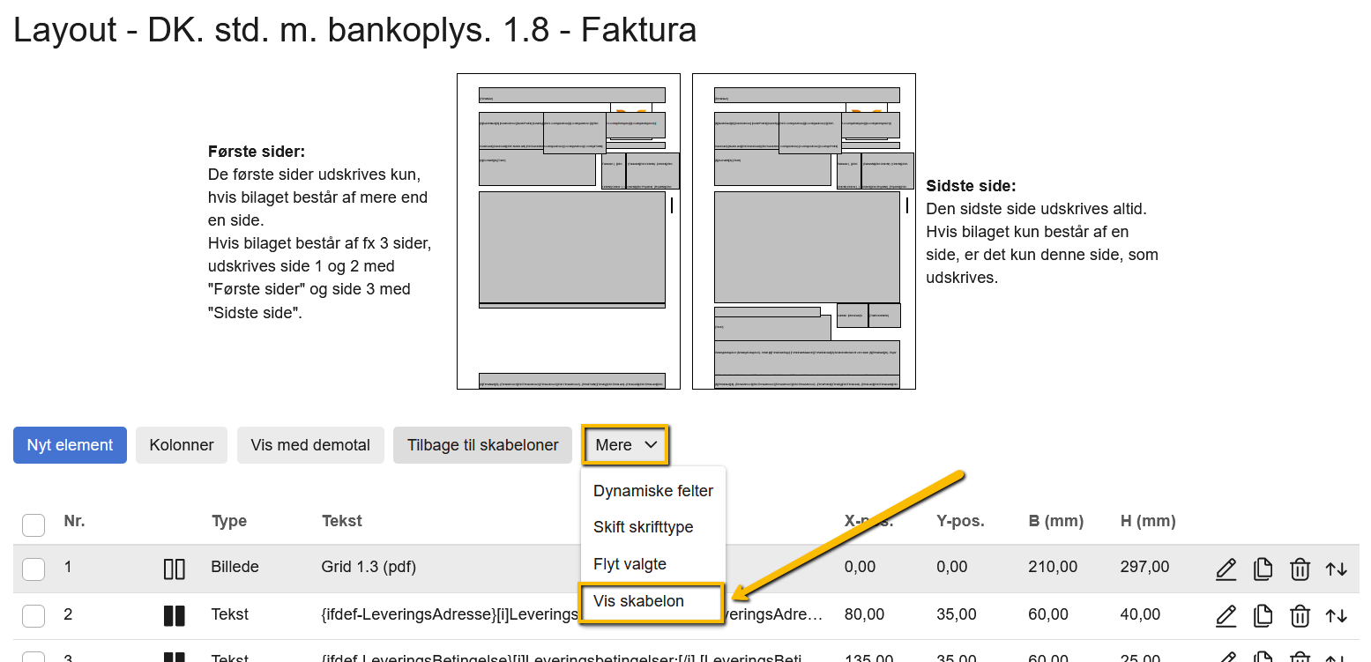1371x662 pixels.
Task: Duplicate element 2 with the copy icon
Action: tap(1263, 615)
